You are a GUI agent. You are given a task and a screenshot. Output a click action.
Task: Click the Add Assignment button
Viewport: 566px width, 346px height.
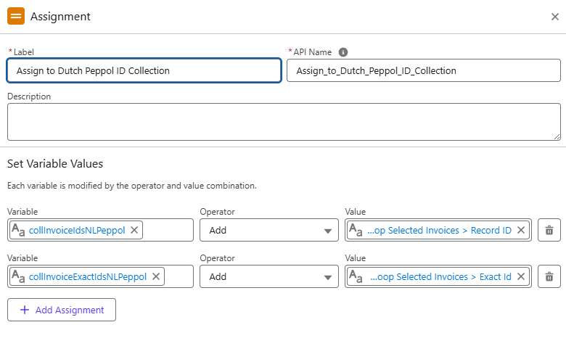click(x=62, y=310)
